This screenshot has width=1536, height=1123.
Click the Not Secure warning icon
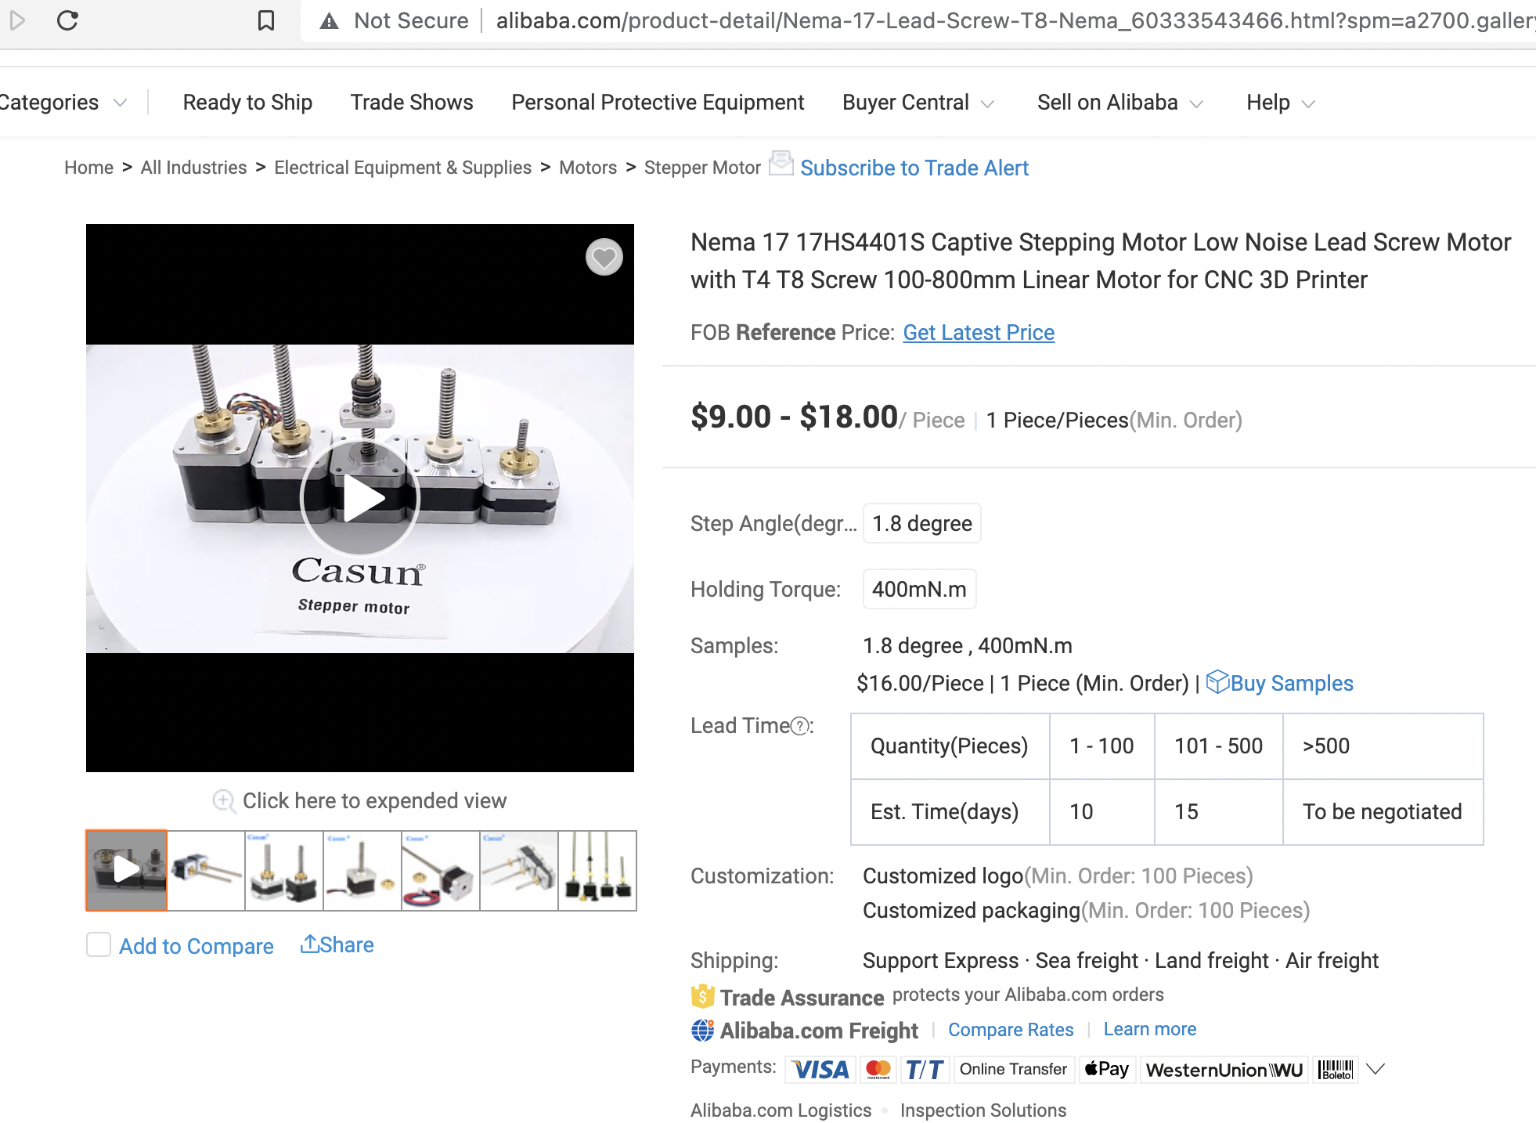[x=330, y=21]
